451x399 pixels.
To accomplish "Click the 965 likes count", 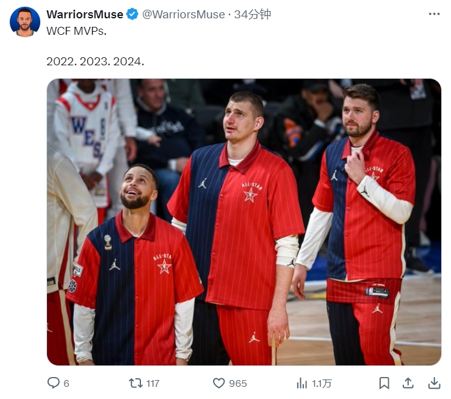I will click(238, 384).
